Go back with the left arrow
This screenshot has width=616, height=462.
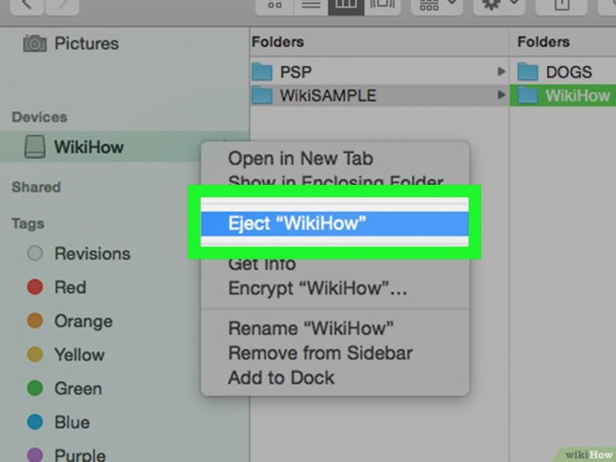click(27, 6)
